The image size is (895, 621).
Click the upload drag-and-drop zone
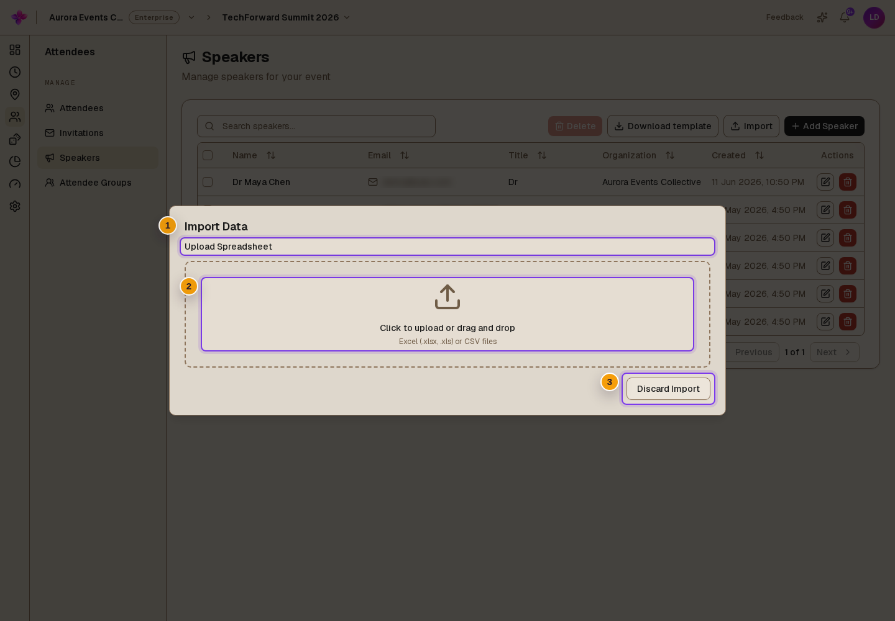pyautogui.click(x=447, y=314)
